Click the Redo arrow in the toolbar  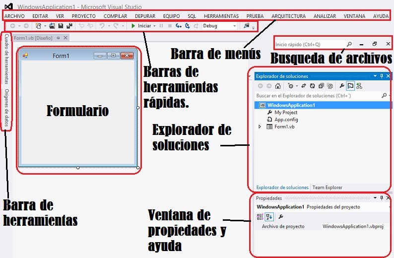pos(116,26)
